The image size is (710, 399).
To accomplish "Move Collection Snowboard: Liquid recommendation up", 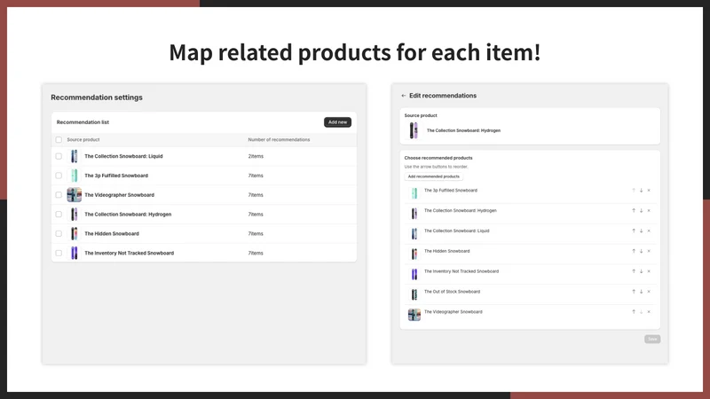I will 634,231.
